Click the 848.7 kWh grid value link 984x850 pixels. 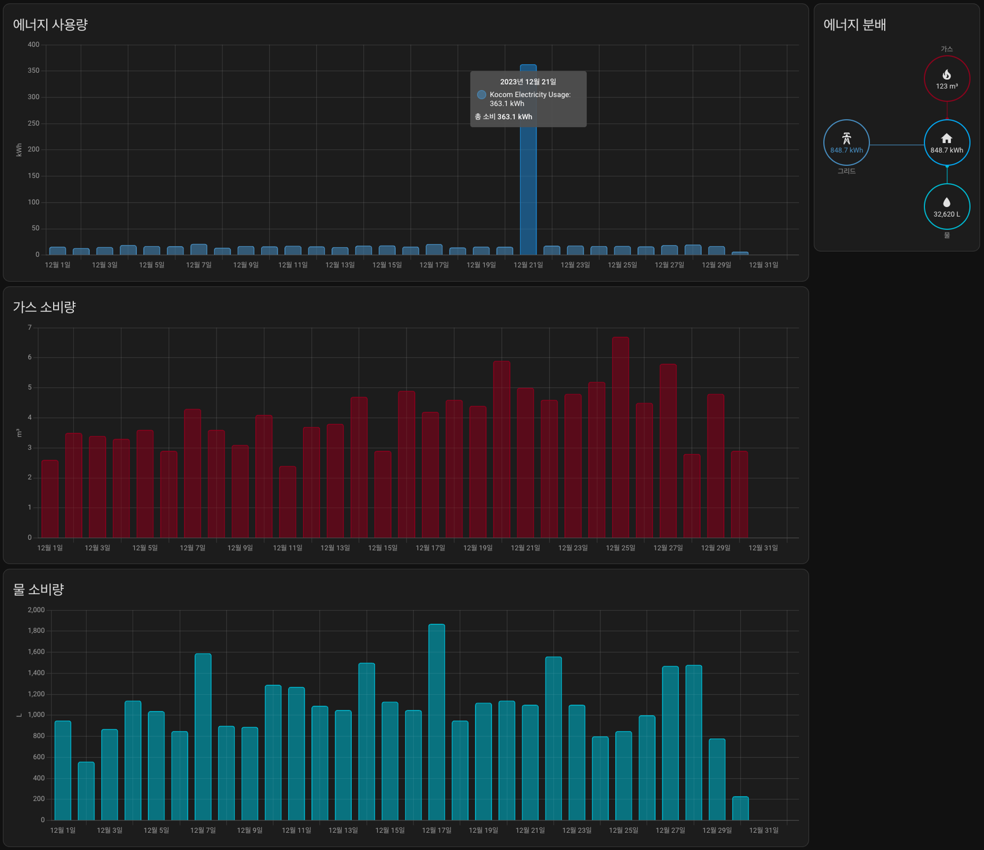click(x=846, y=150)
